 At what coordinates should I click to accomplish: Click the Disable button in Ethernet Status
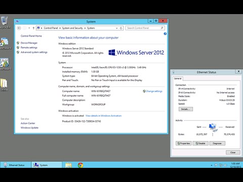(x=200, y=144)
